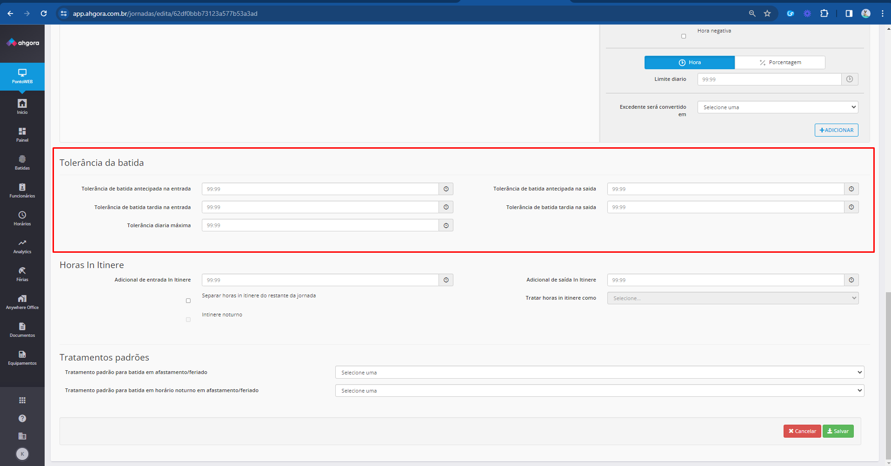Open the browser zoom magnifier icon
This screenshot has height=466, width=891.
tap(752, 13)
